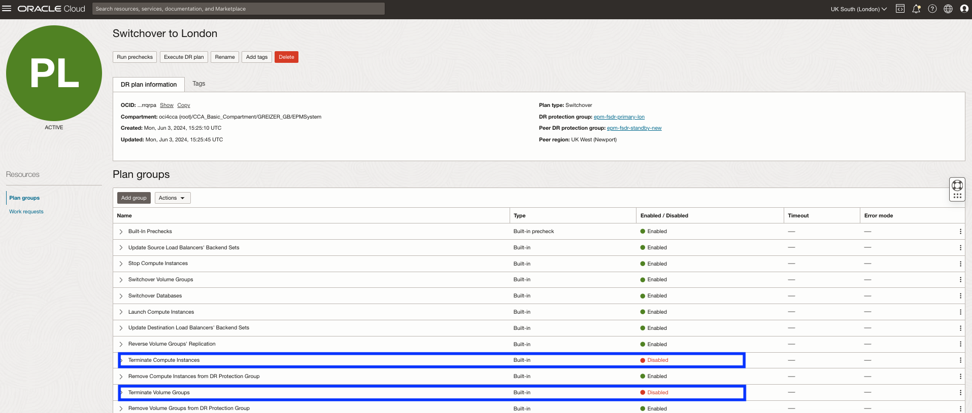Click the Add tags button

pyautogui.click(x=257, y=57)
